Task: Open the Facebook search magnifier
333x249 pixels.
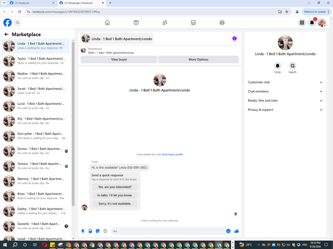Action: coord(17,23)
